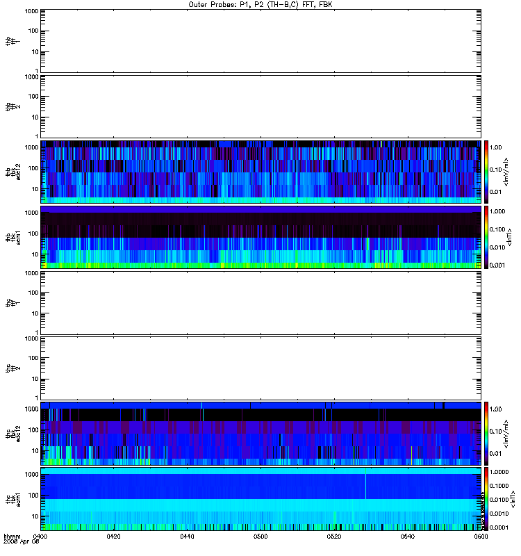Select the 0400 time axis label
Viewport: 521px width, 556px height.
[40, 537]
